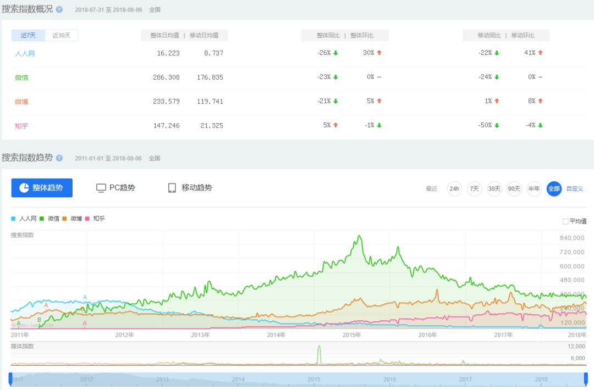Screen dimensions: 594x390
Task: Toggle 知乎 pink legend marker
Action: 87,219
